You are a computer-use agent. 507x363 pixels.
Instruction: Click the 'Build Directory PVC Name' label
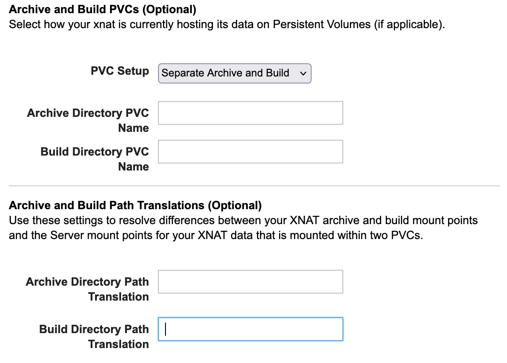click(95, 159)
